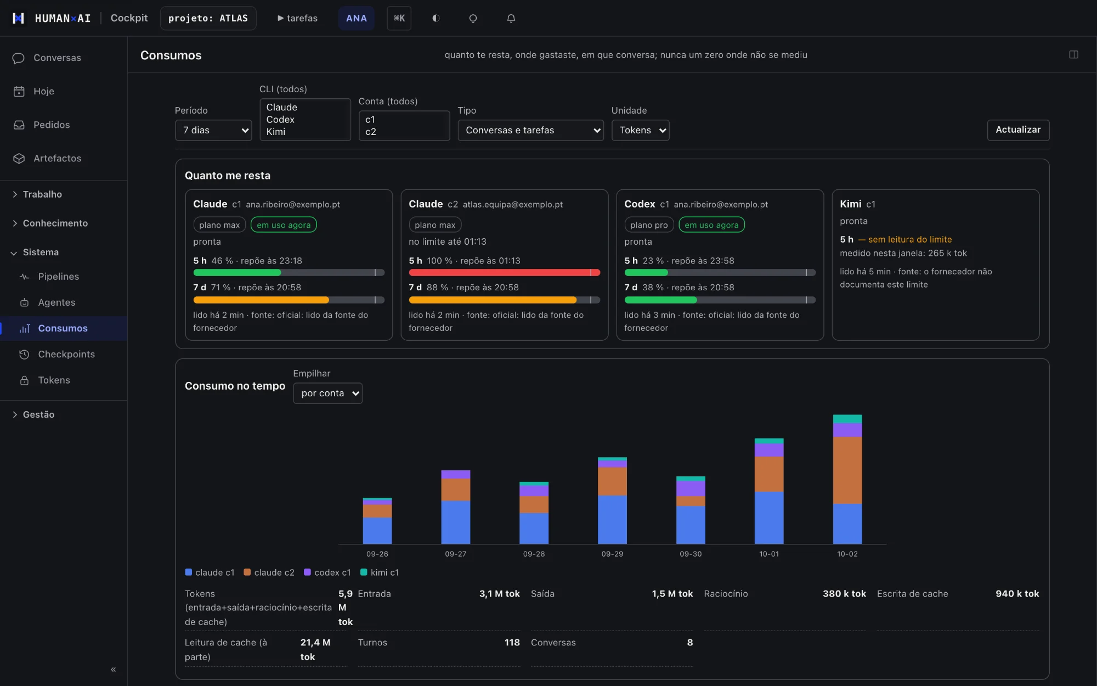Open the ANA user menu

click(356, 18)
